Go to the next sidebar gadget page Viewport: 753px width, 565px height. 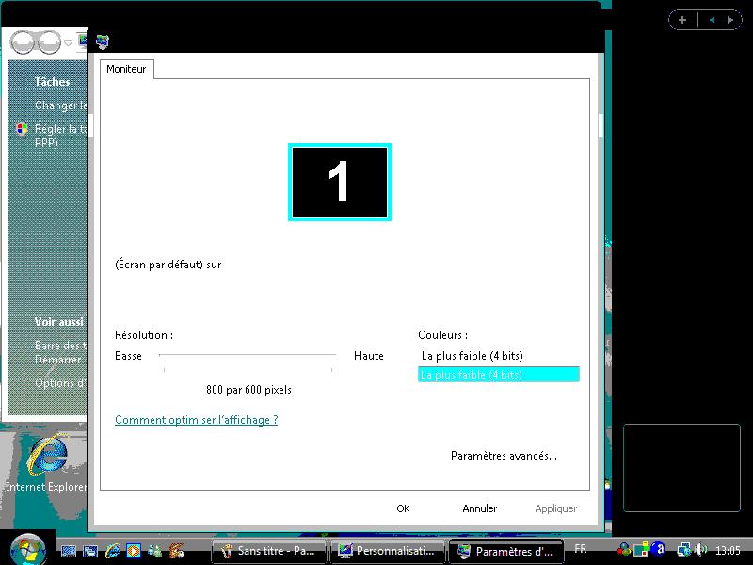point(729,20)
